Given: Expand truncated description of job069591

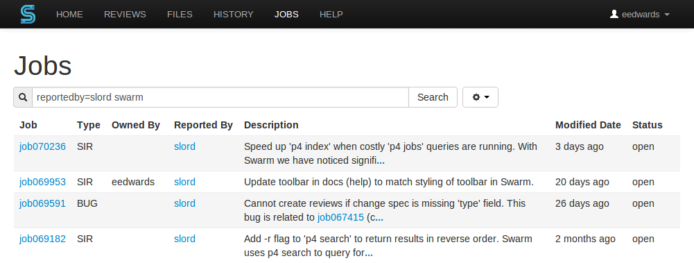Looking at the screenshot, I should pyautogui.click(x=379, y=219).
